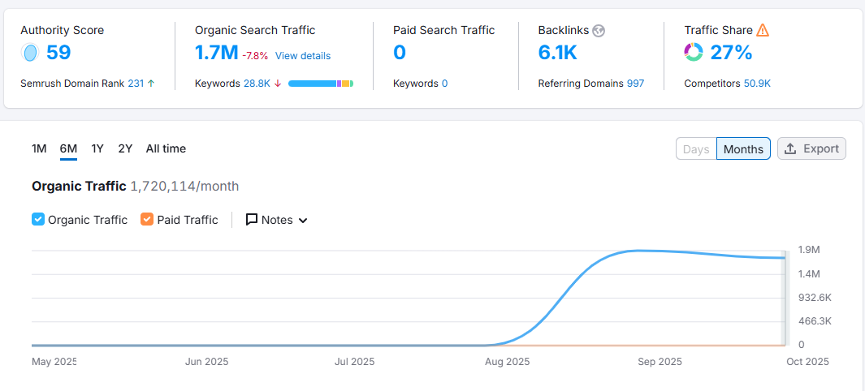Image resolution: width=865 pixels, height=391 pixels.
Task: Toggle the Paid Traffic checkbox
Action: [147, 219]
